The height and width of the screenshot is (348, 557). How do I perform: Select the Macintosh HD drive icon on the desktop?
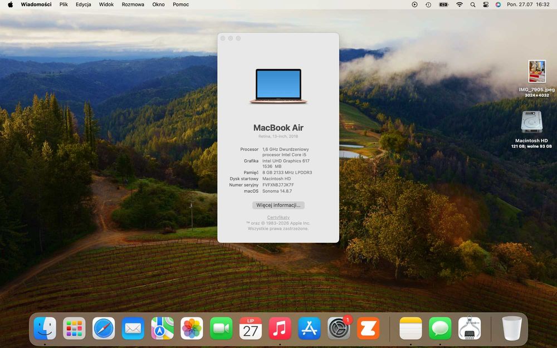point(531,122)
